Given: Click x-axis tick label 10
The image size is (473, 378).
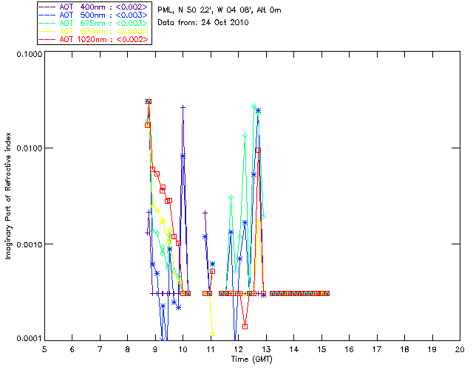Looking at the screenshot, I should [x=183, y=349].
